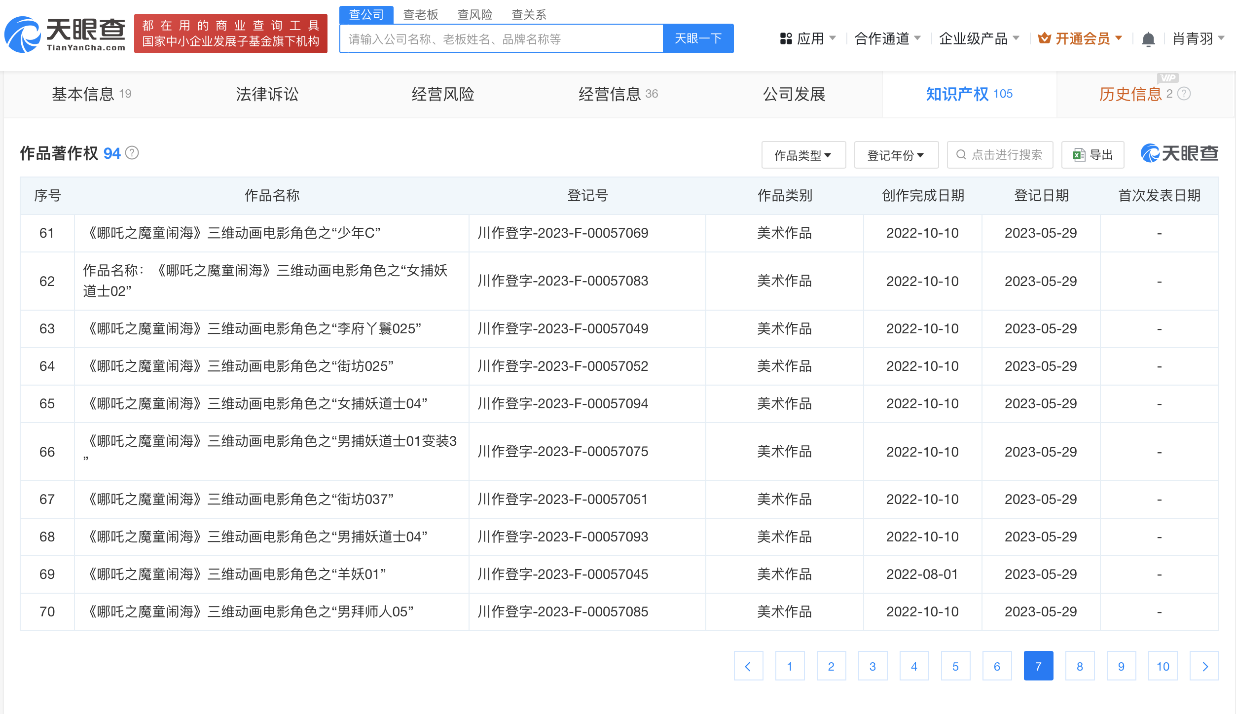Expand the 登记年份 filter dropdown
Viewport: 1236px width, 714px height.
(896, 155)
